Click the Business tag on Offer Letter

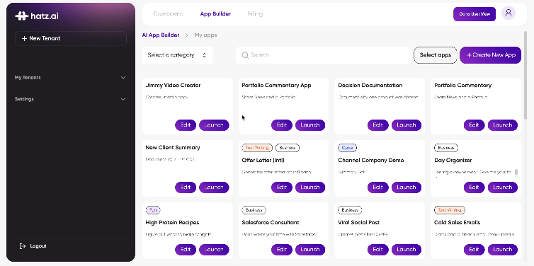click(x=288, y=148)
